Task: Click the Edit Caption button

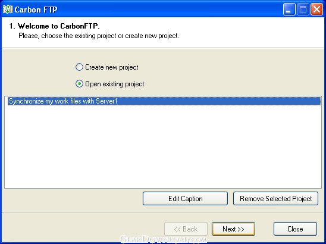Action: (185, 199)
